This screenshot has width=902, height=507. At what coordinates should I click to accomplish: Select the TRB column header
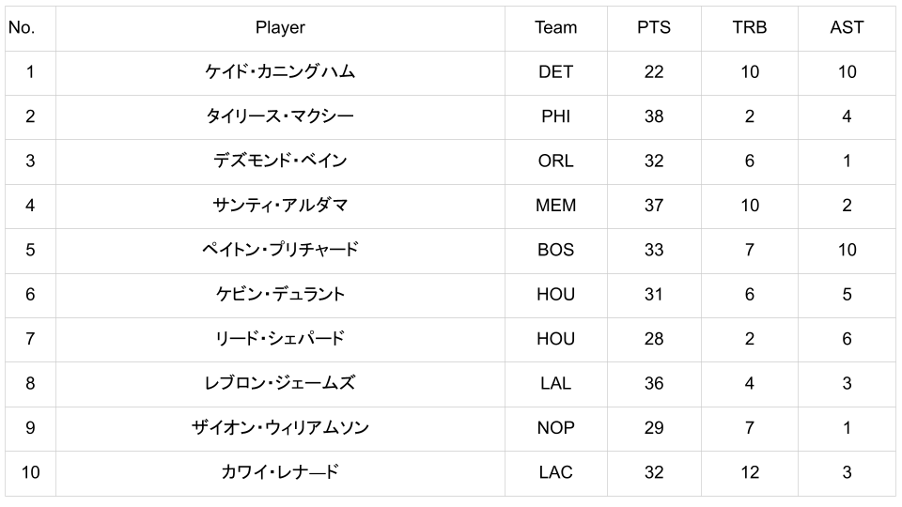tap(749, 28)
